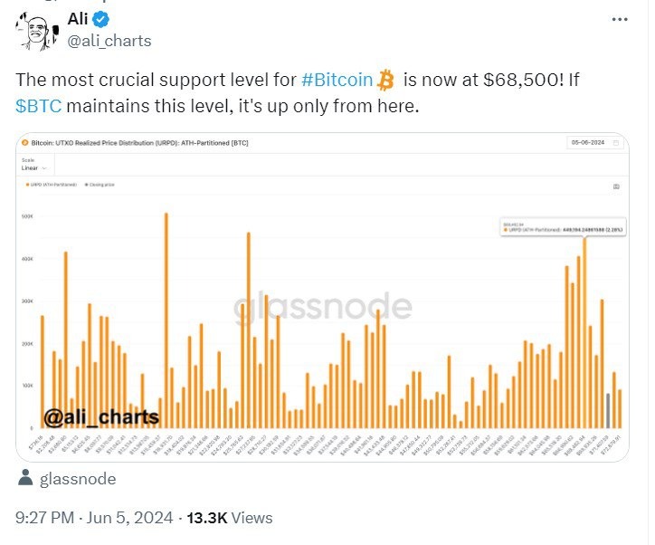655x545 pixels.
Task: Click the orange Bitcoin emoji in the tweet
Action: 386,80
